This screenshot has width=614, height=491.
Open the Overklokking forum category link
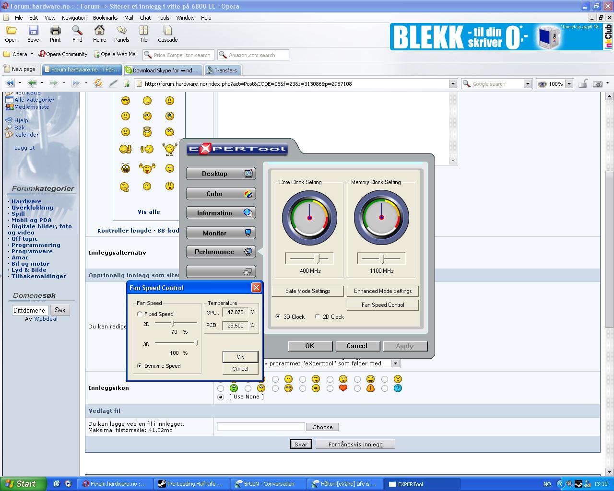tap(32, 208)
